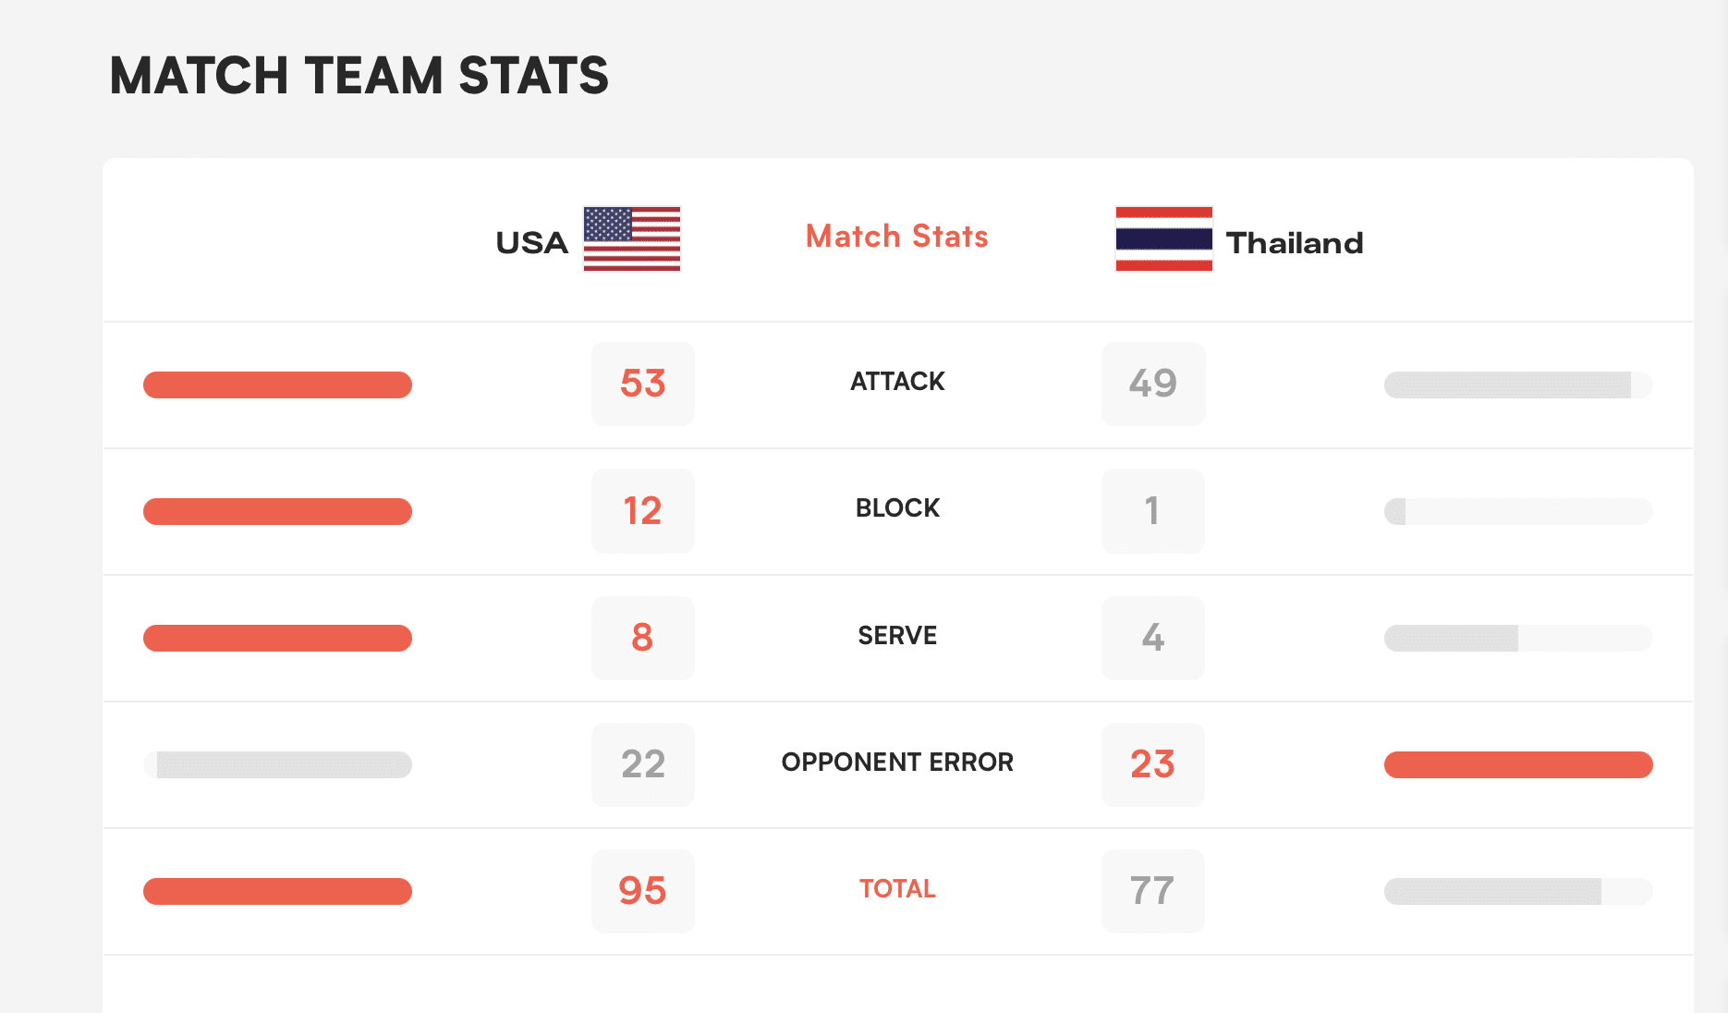Viewport: 1728px width, 1013px height.
Task: Click USA attack score 53
Action: [643, 384]
